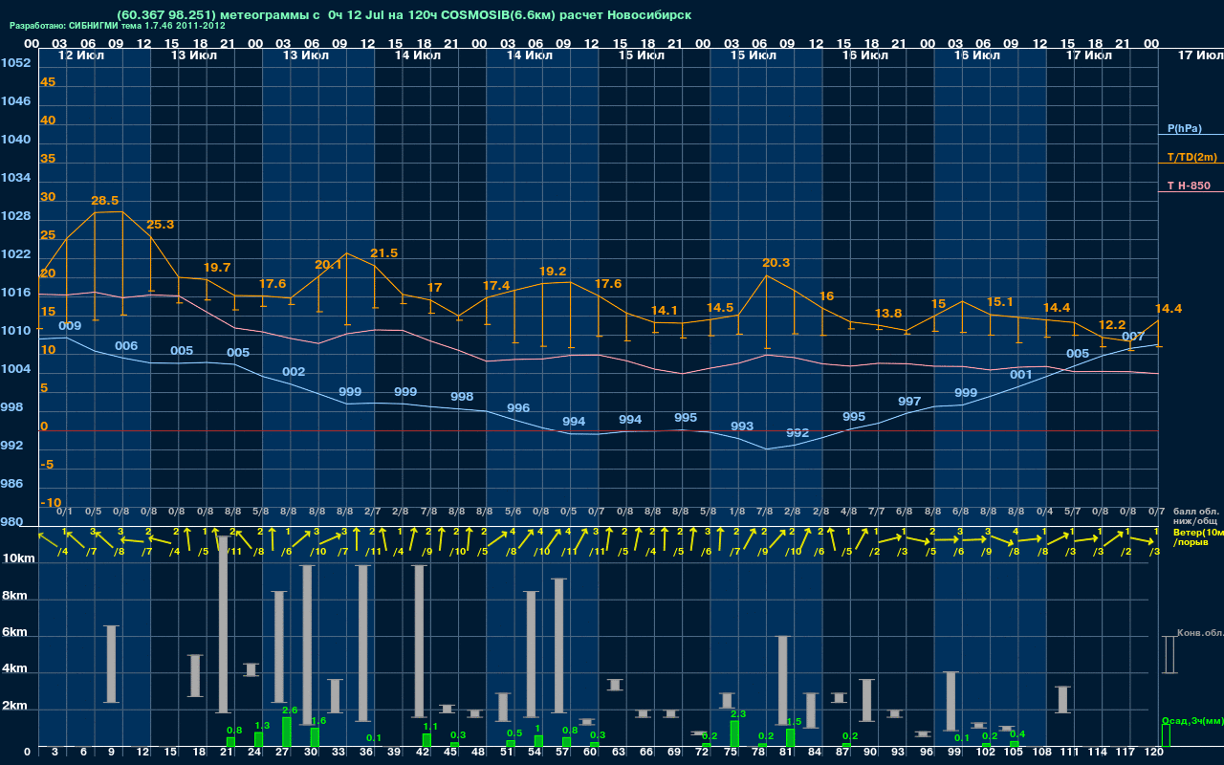Screen dimensions: 1224x765
Task: Click the orange T/TD(2m) legend line
Action: (x=1191, y=164)
